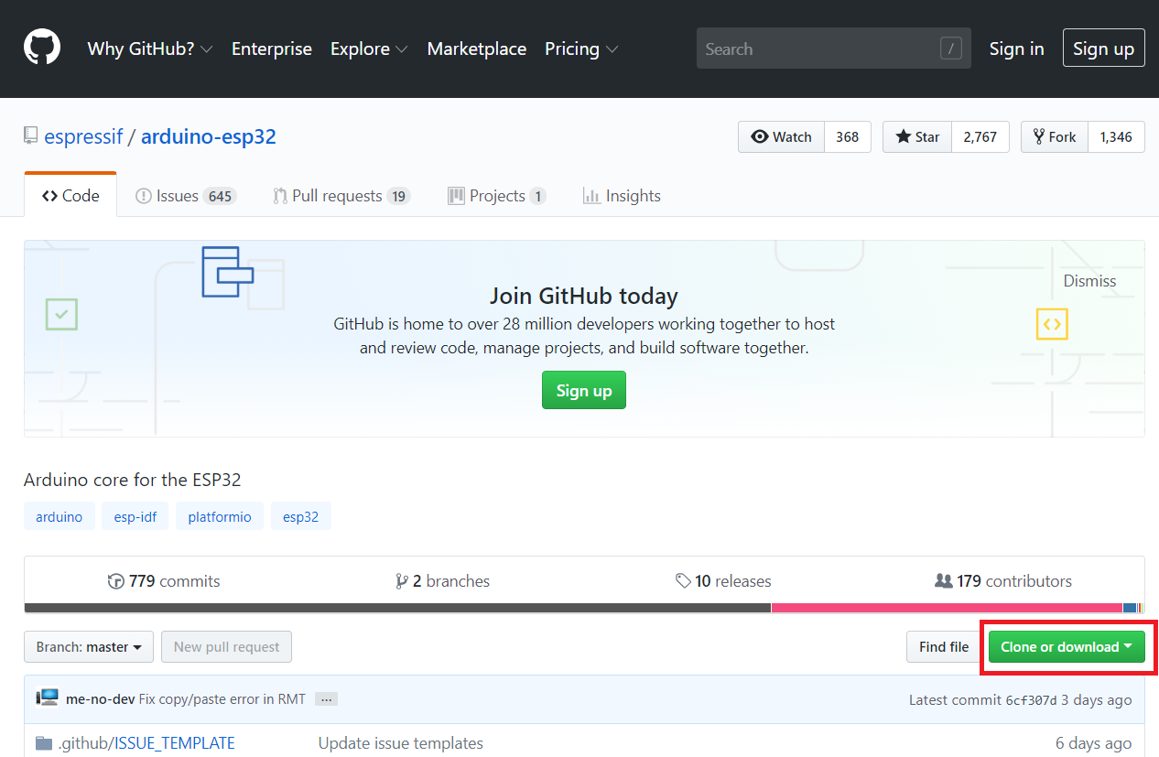Open the Update issue templates commit message
The width and height of the screenshot is (1159, 757).
pyautogui.click(x=401, y=743)
